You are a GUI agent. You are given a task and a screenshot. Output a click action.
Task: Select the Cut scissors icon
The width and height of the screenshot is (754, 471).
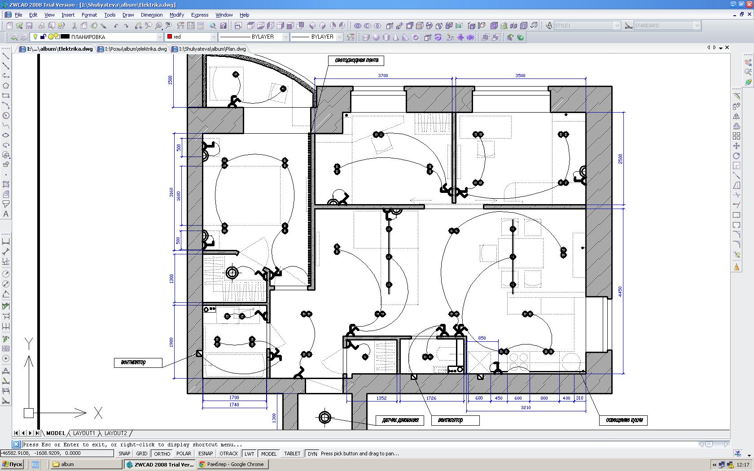click(x=74, y=26)
